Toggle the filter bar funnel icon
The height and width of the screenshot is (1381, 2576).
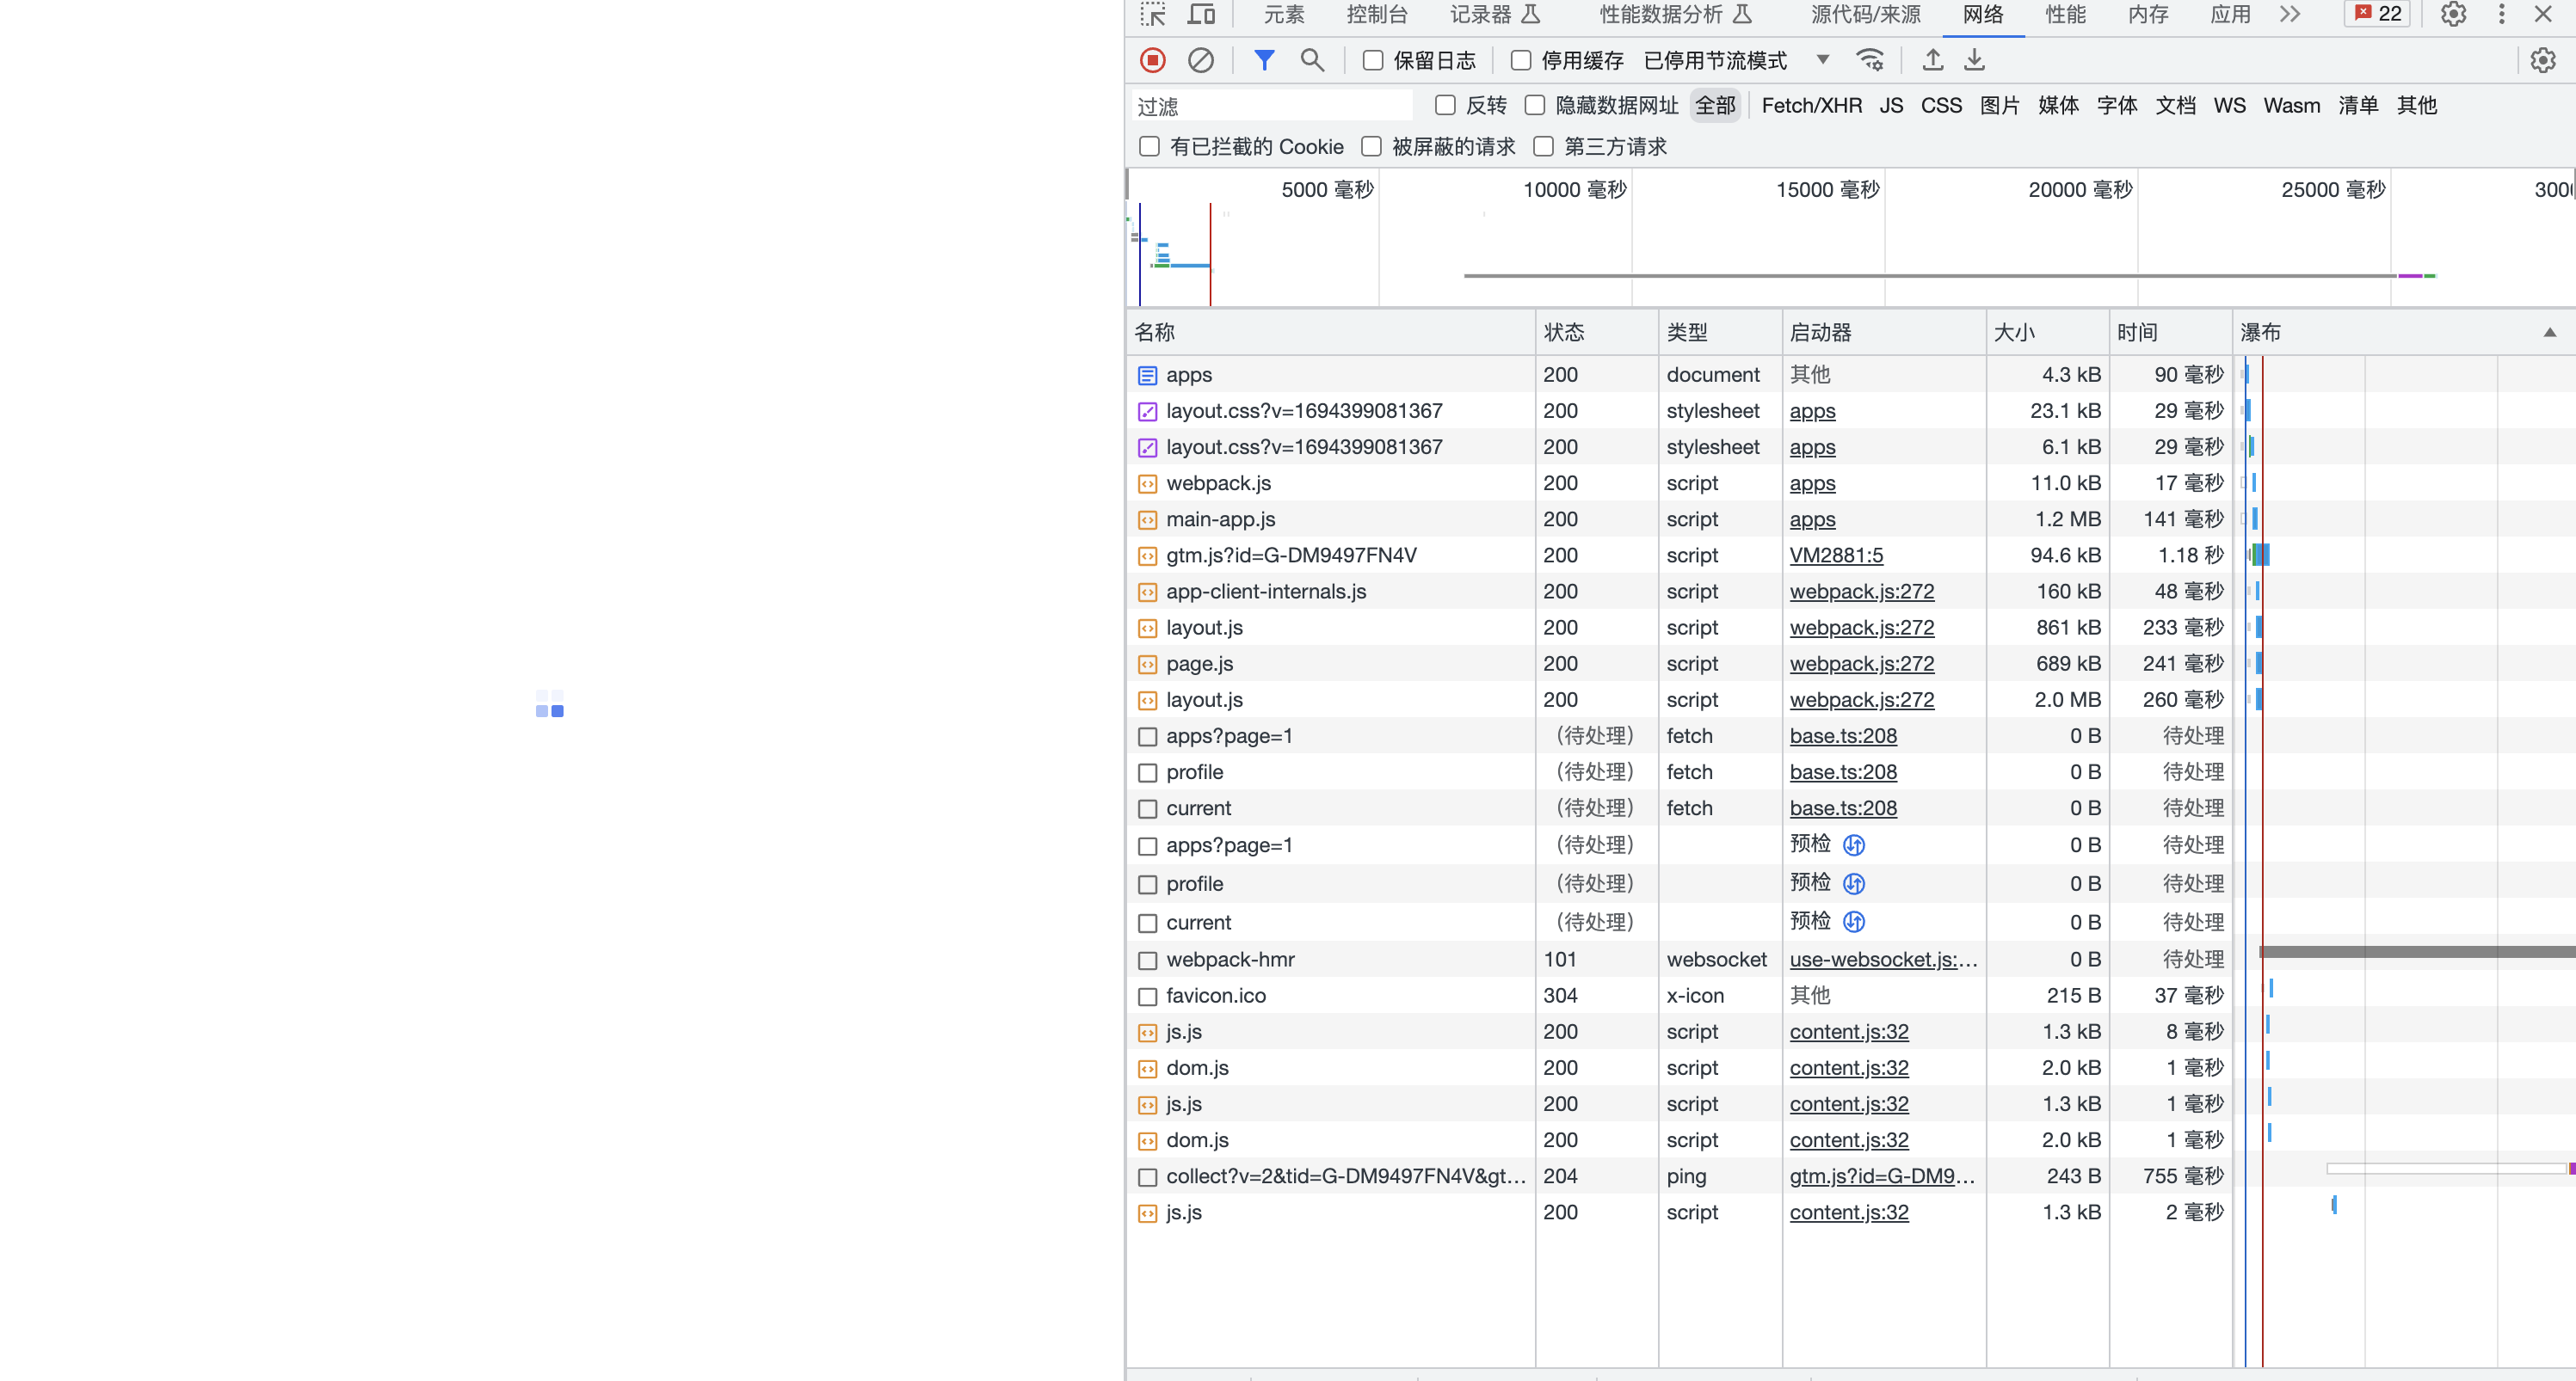(1264, 60)
